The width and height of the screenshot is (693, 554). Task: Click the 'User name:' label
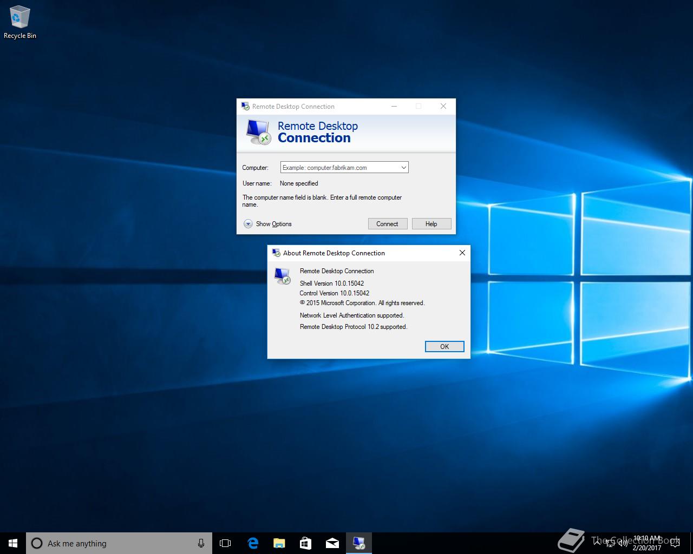pos(257,183)
